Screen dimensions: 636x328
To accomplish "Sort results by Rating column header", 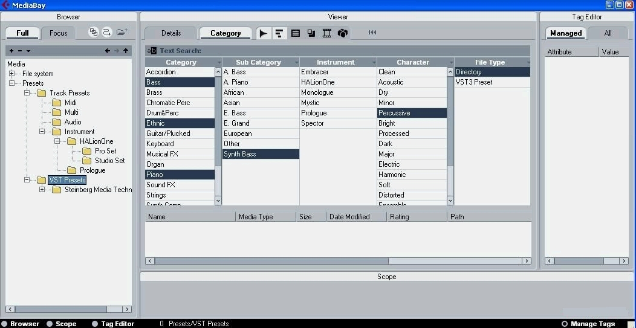I will pos(417,216).
